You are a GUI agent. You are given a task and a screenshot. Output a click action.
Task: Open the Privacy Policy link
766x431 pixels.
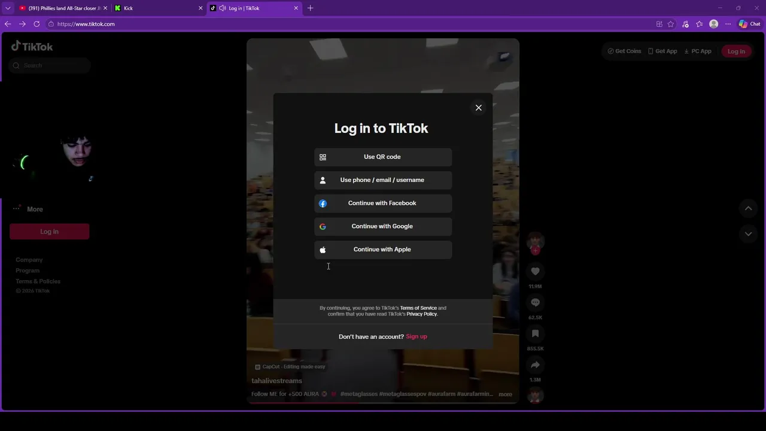422,314
